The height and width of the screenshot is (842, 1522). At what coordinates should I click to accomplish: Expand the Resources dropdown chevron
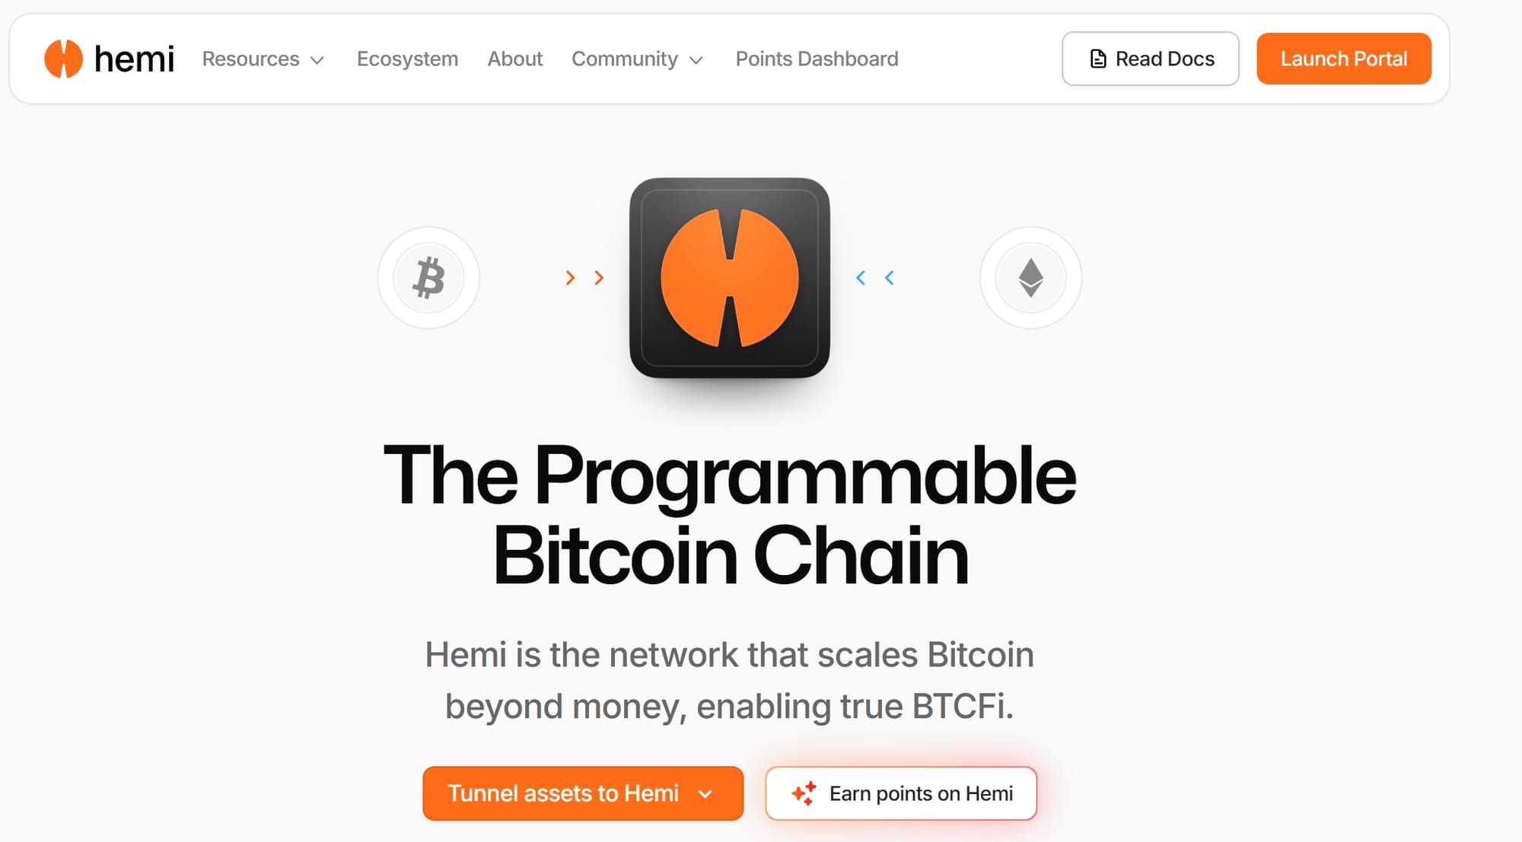(x=317, y=60)
